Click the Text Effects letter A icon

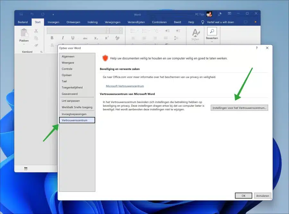tap(52, 45)
